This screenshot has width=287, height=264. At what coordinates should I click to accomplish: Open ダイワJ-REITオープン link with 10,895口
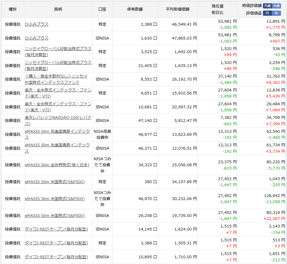[56, 257]
